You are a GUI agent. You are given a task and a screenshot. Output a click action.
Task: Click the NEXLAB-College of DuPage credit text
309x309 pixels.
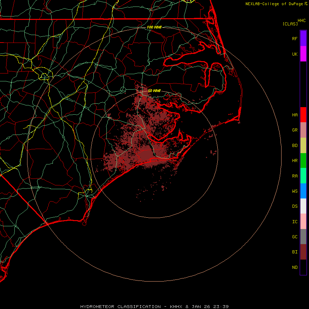click(x=274, y=4)
